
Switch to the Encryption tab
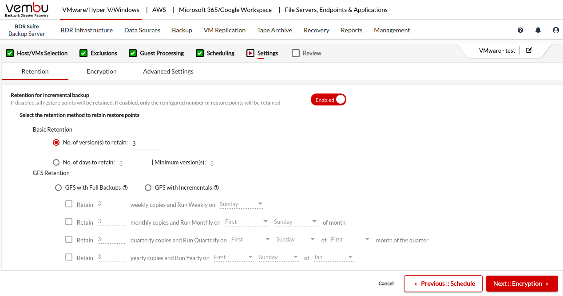pyautogui.click(x=102, y=71)
